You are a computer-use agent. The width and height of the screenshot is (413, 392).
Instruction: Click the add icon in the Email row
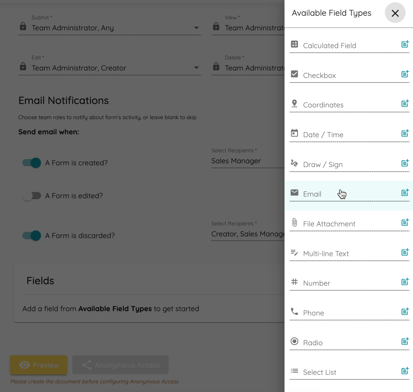(405, 193)
